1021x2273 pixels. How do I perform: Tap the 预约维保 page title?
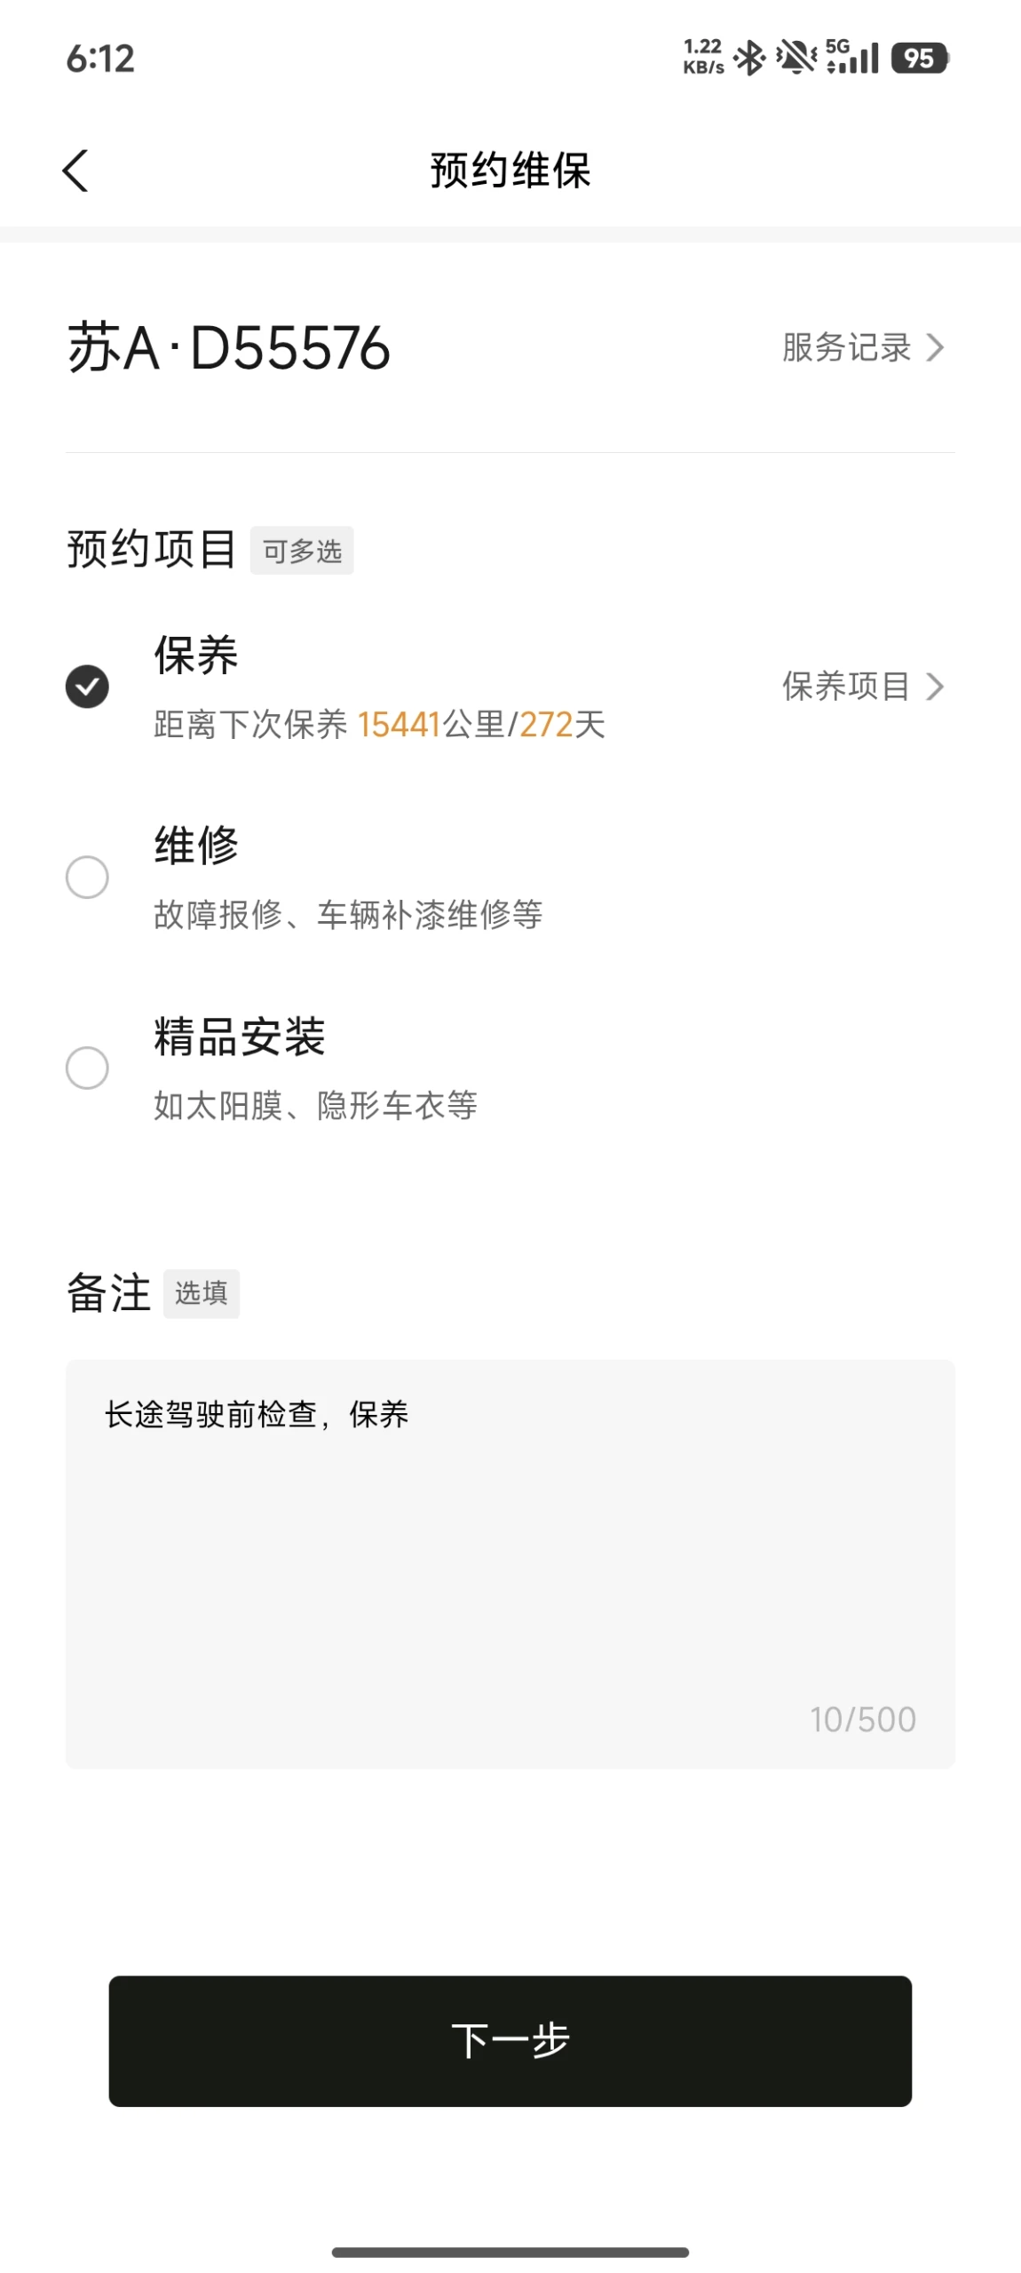tap(510, 170)
